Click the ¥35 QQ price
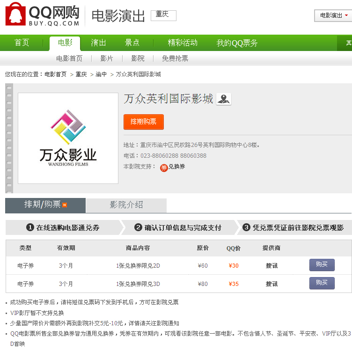Viewport: 352px width, 351px height. point(234,284)
